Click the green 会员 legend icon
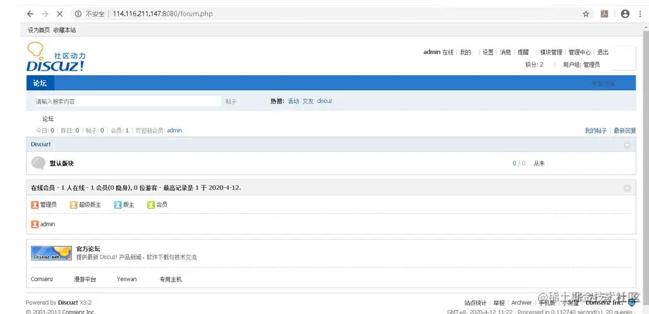 151,205
